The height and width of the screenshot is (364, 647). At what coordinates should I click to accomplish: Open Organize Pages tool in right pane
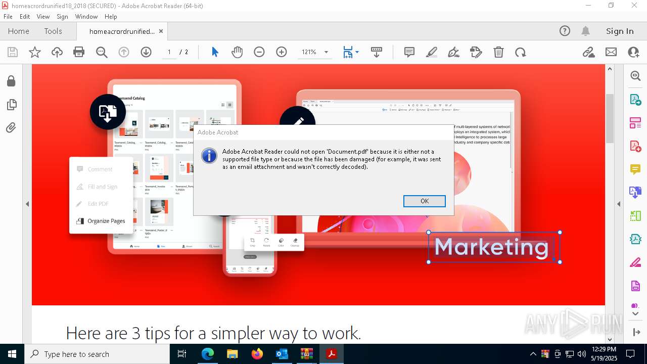(x=635, y=123)
